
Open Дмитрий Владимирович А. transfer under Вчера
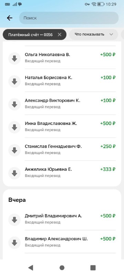[62, 219]
